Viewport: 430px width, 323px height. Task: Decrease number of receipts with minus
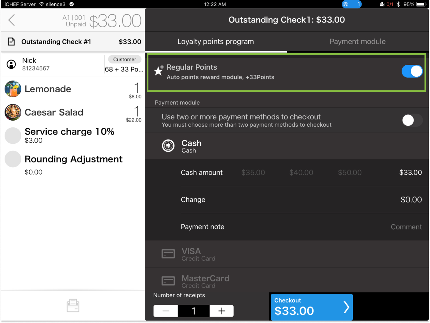pos(166,311)
